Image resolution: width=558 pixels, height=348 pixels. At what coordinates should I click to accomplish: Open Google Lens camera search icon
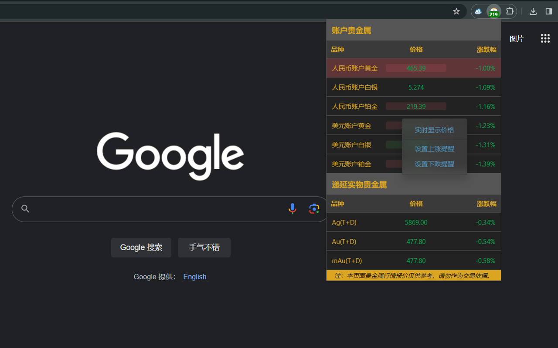314,209
